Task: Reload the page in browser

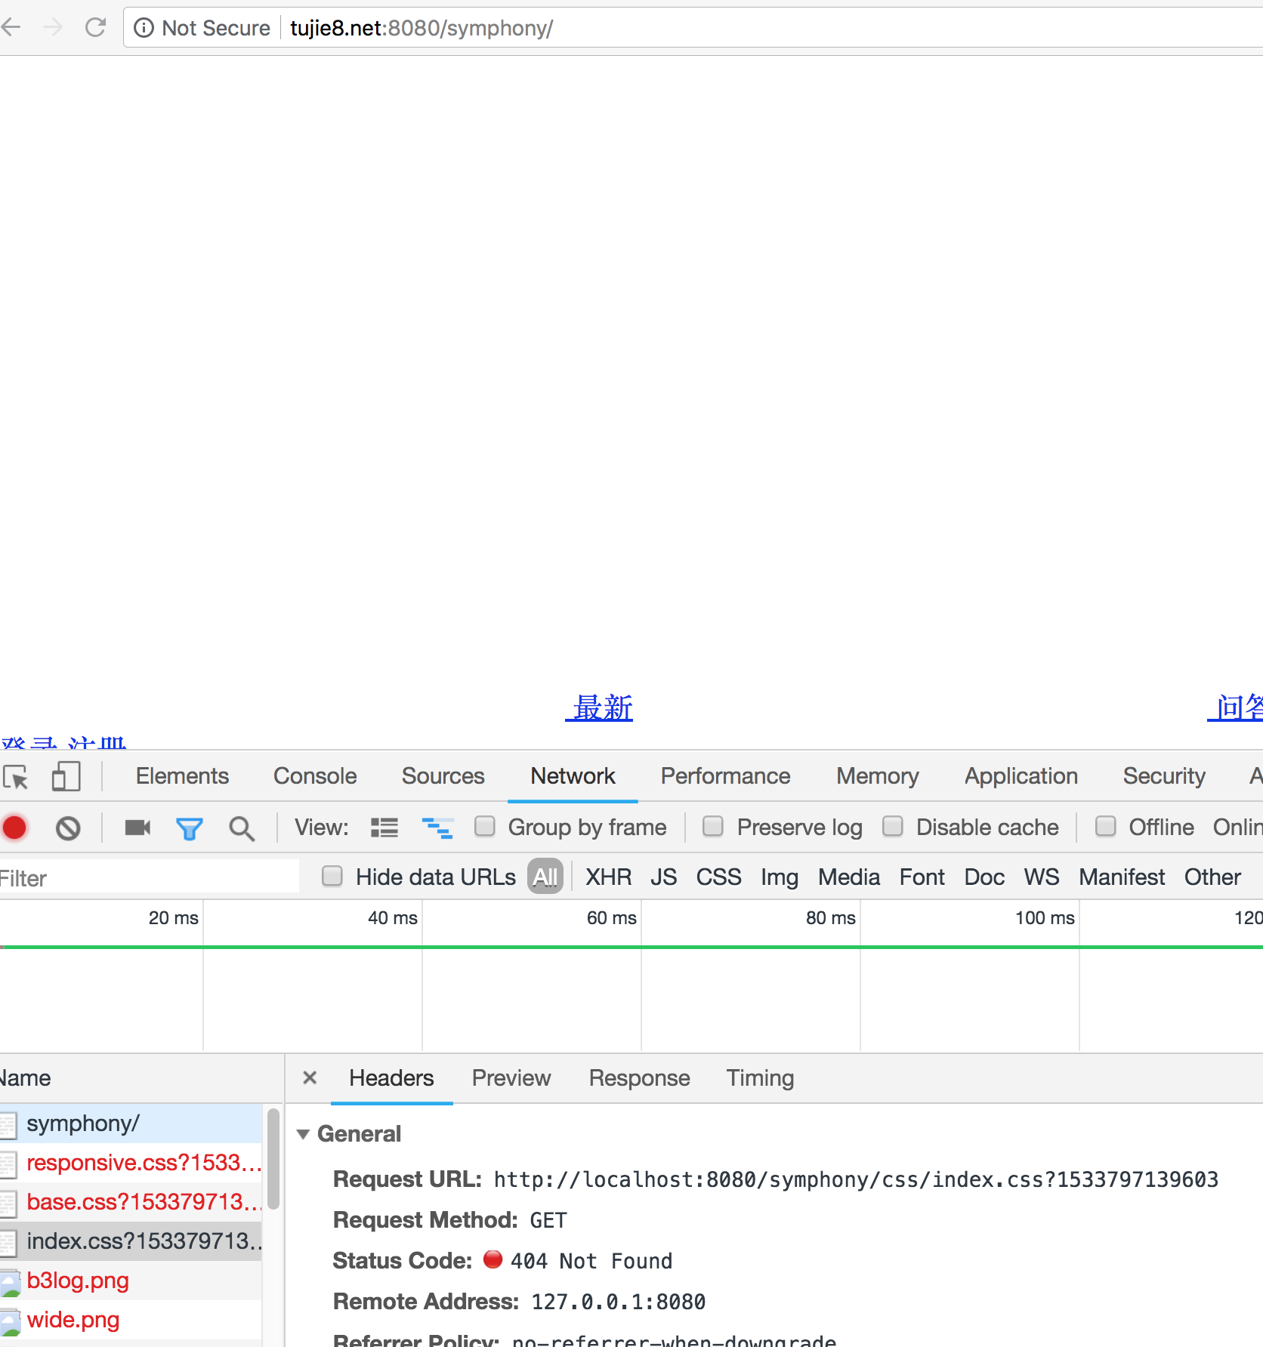Action: click(x=95, y=28)
